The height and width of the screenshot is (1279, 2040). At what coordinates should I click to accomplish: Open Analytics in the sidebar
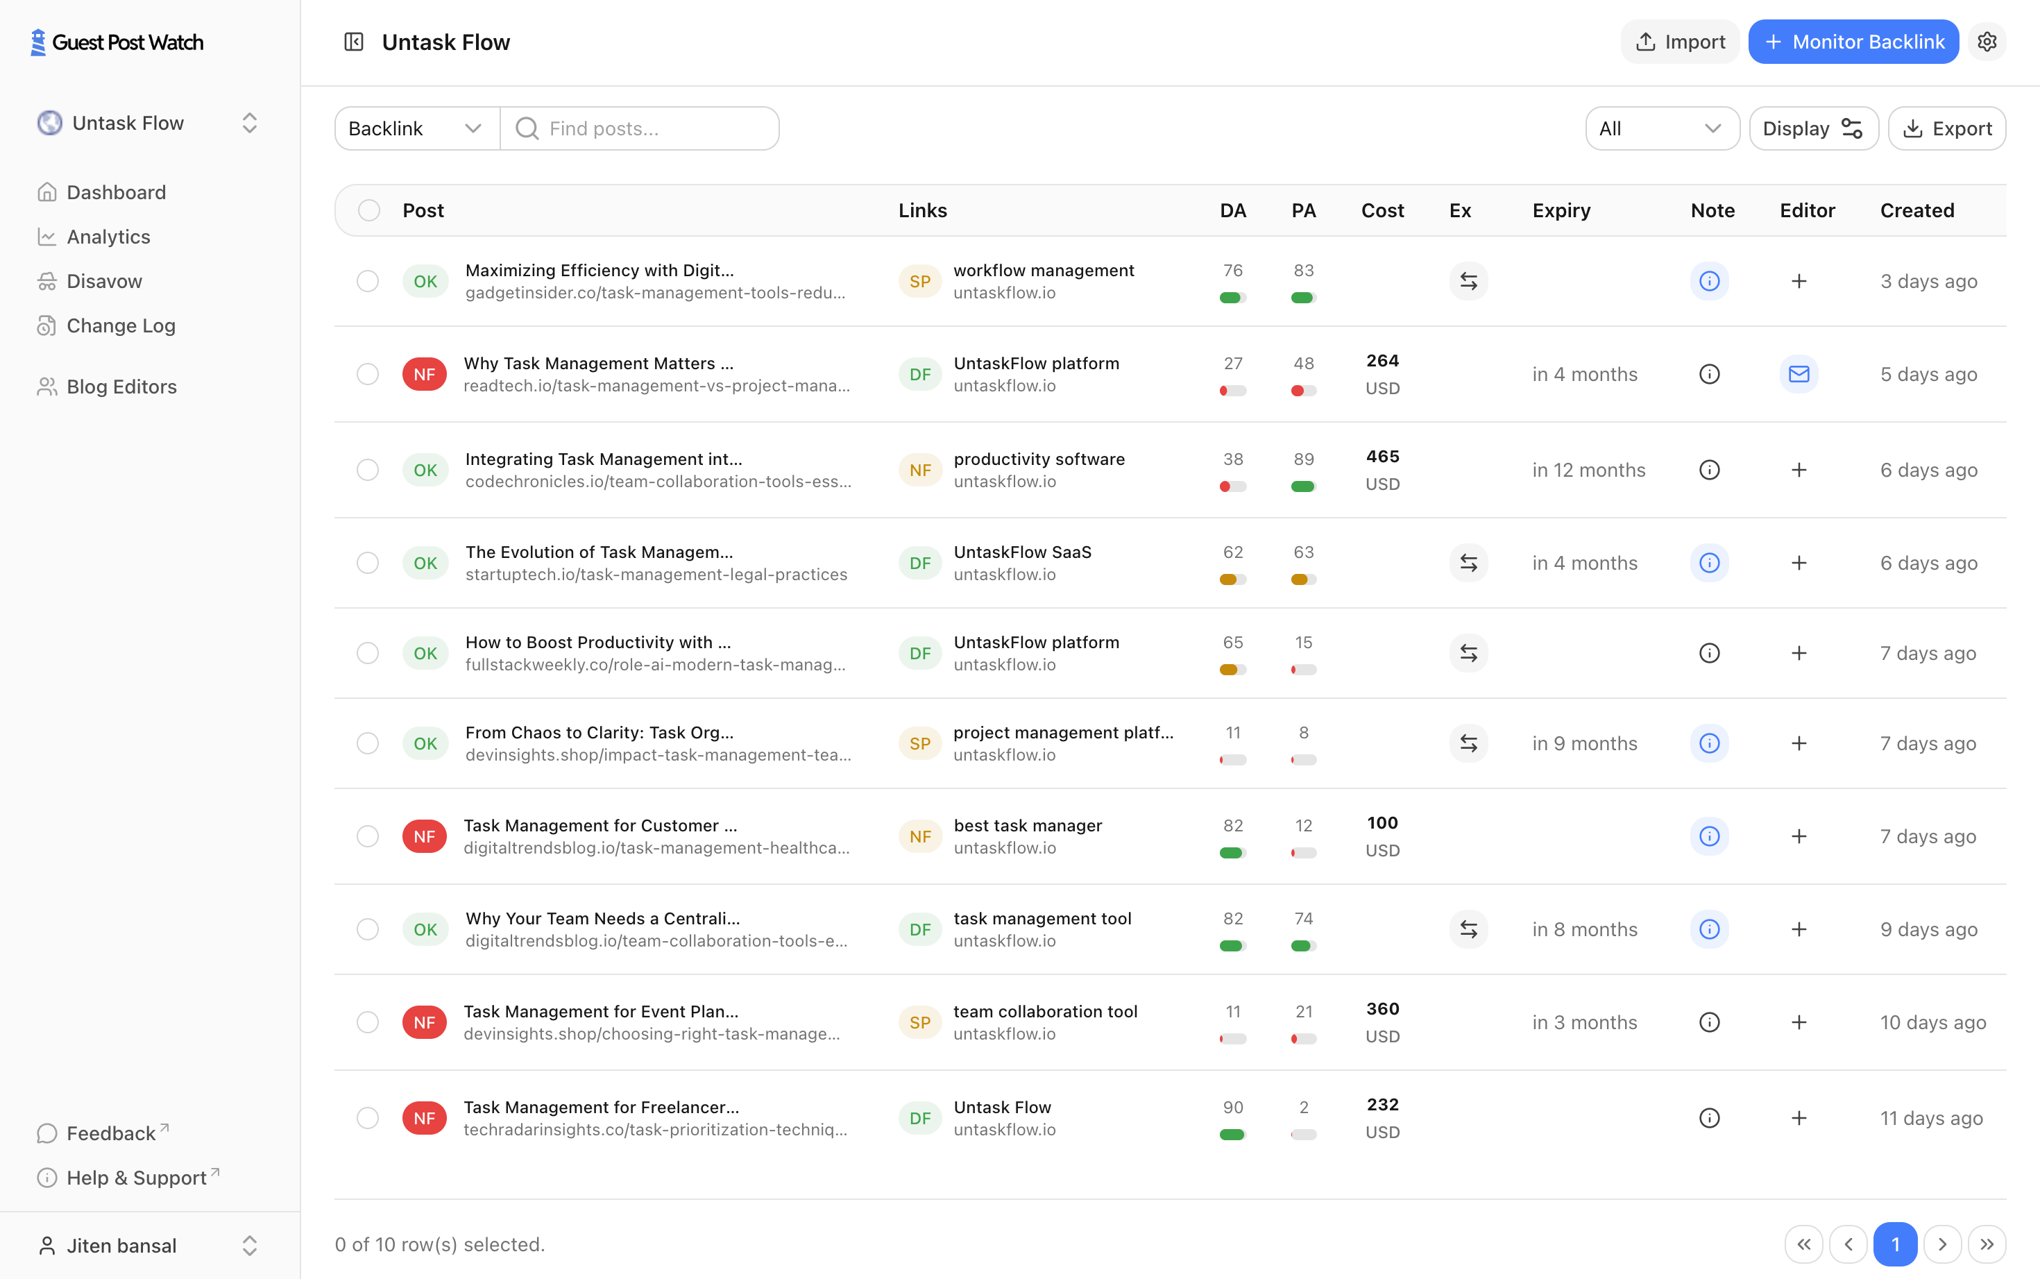[108, 237]
